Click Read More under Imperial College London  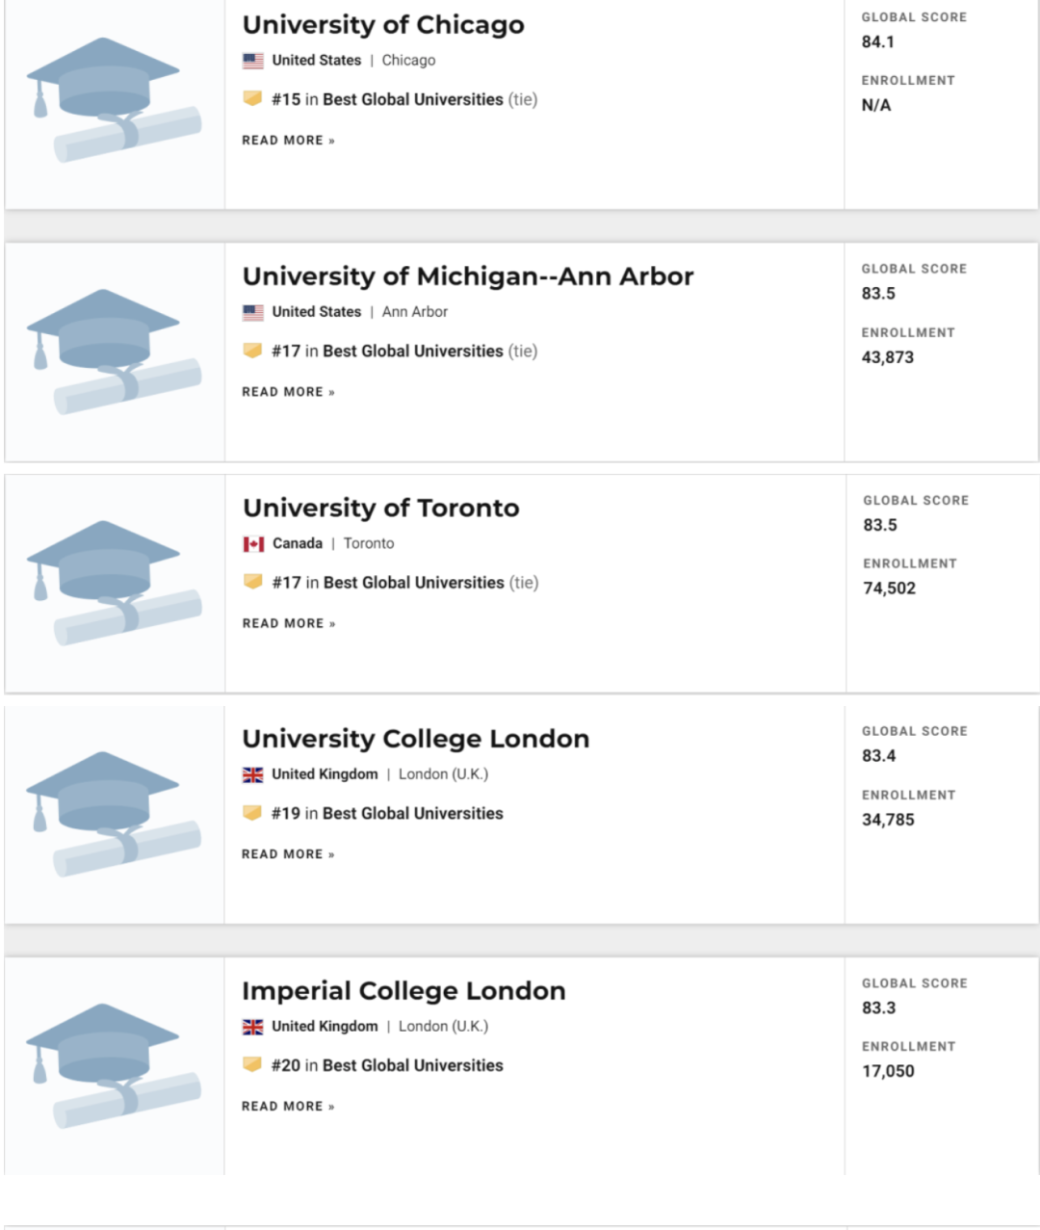click(x=288, y=1107)
